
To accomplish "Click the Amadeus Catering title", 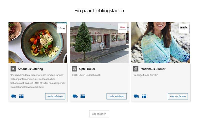I will [x=30, y=69].
